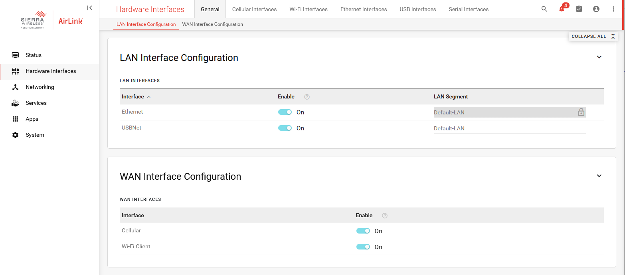Collapse the WAN Interface Configuration section

tap(599, 176)
